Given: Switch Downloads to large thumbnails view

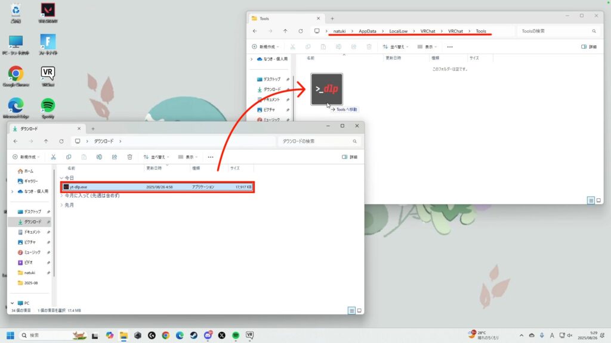Looking at the screenshot, I should point(359,310).
